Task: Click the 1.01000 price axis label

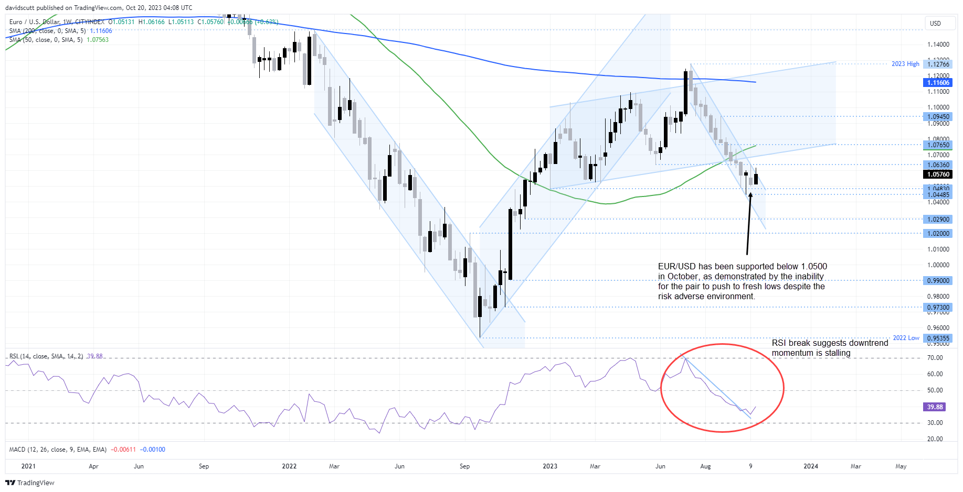Action: click(x=938, y=249)
